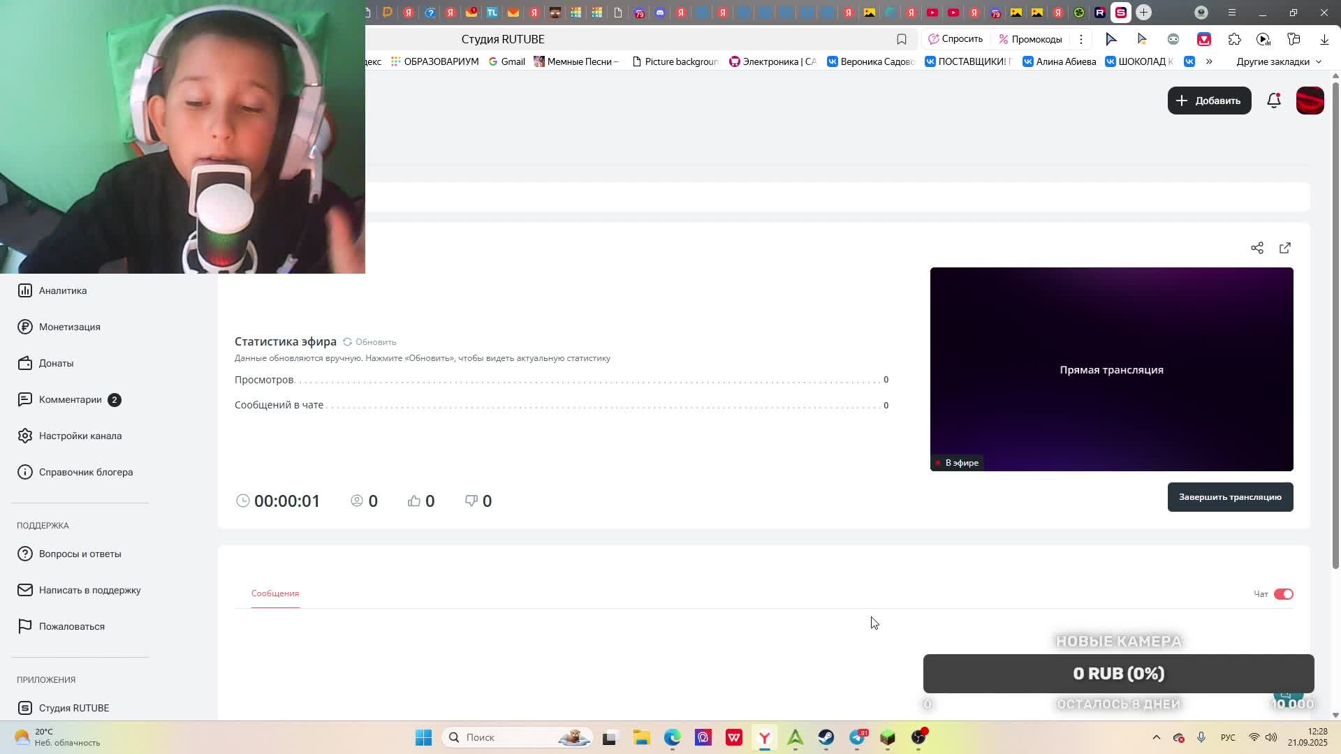The width and height of the screenshot is (1341, 754).
Task: Expand the hidden bookmarks chevron
Action: point(1209,61)
